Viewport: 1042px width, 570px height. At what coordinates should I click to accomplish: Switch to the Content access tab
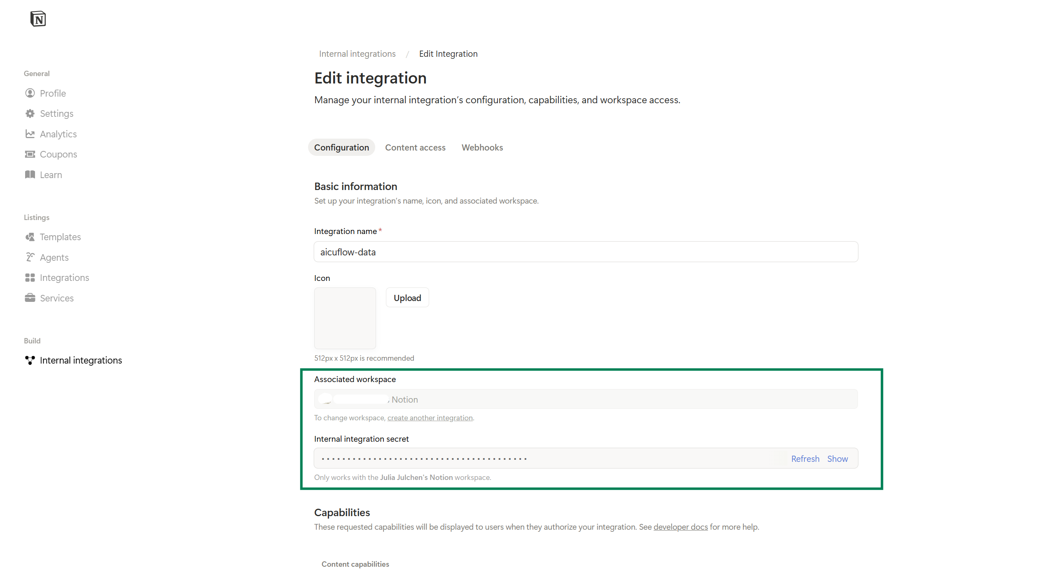point(415,148)
